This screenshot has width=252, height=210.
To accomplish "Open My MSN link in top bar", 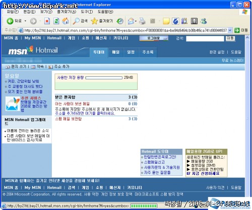I will click(33, 38).
